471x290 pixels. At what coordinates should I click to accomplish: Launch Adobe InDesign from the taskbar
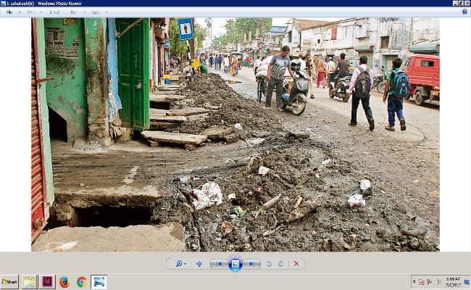click(47, 282)
